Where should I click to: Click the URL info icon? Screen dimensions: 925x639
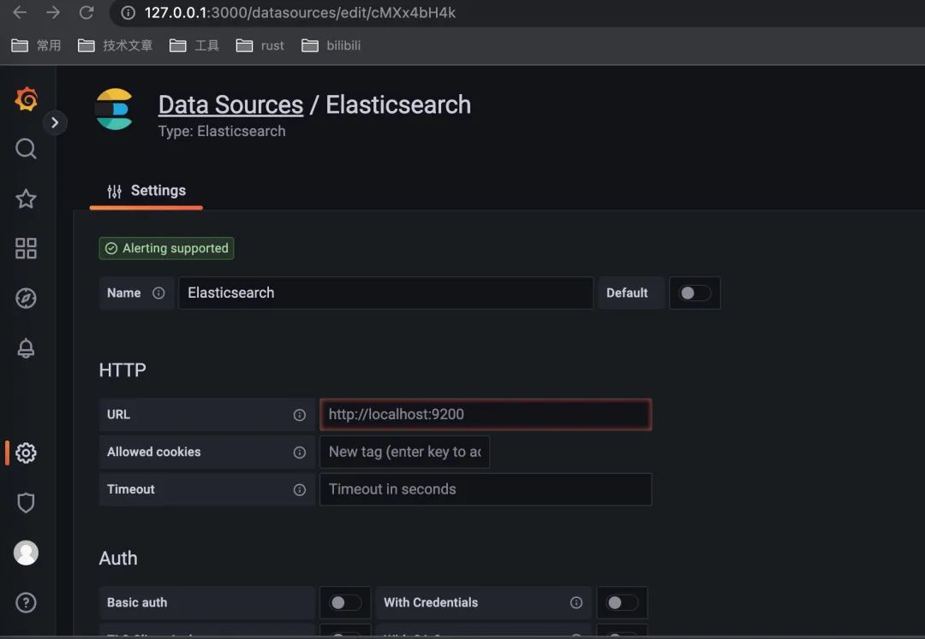point(300,415)
